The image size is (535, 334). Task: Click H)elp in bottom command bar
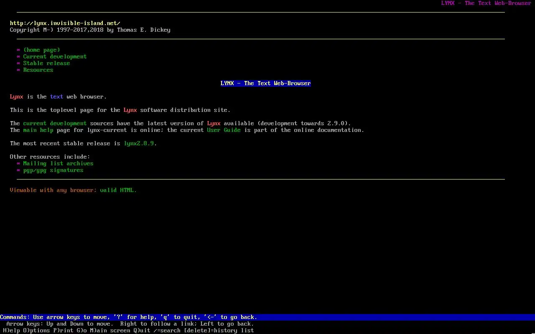coord(11,331)
